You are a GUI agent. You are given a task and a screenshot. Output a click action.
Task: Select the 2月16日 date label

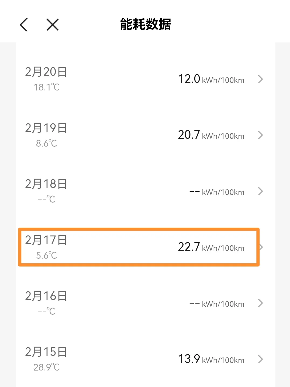point(46,296)
